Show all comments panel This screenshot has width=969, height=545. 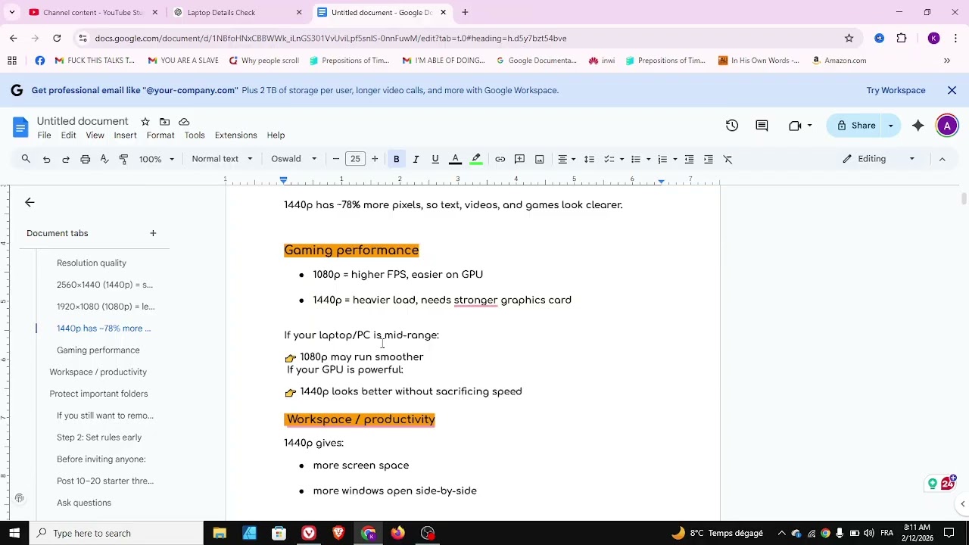pos(762,126)
